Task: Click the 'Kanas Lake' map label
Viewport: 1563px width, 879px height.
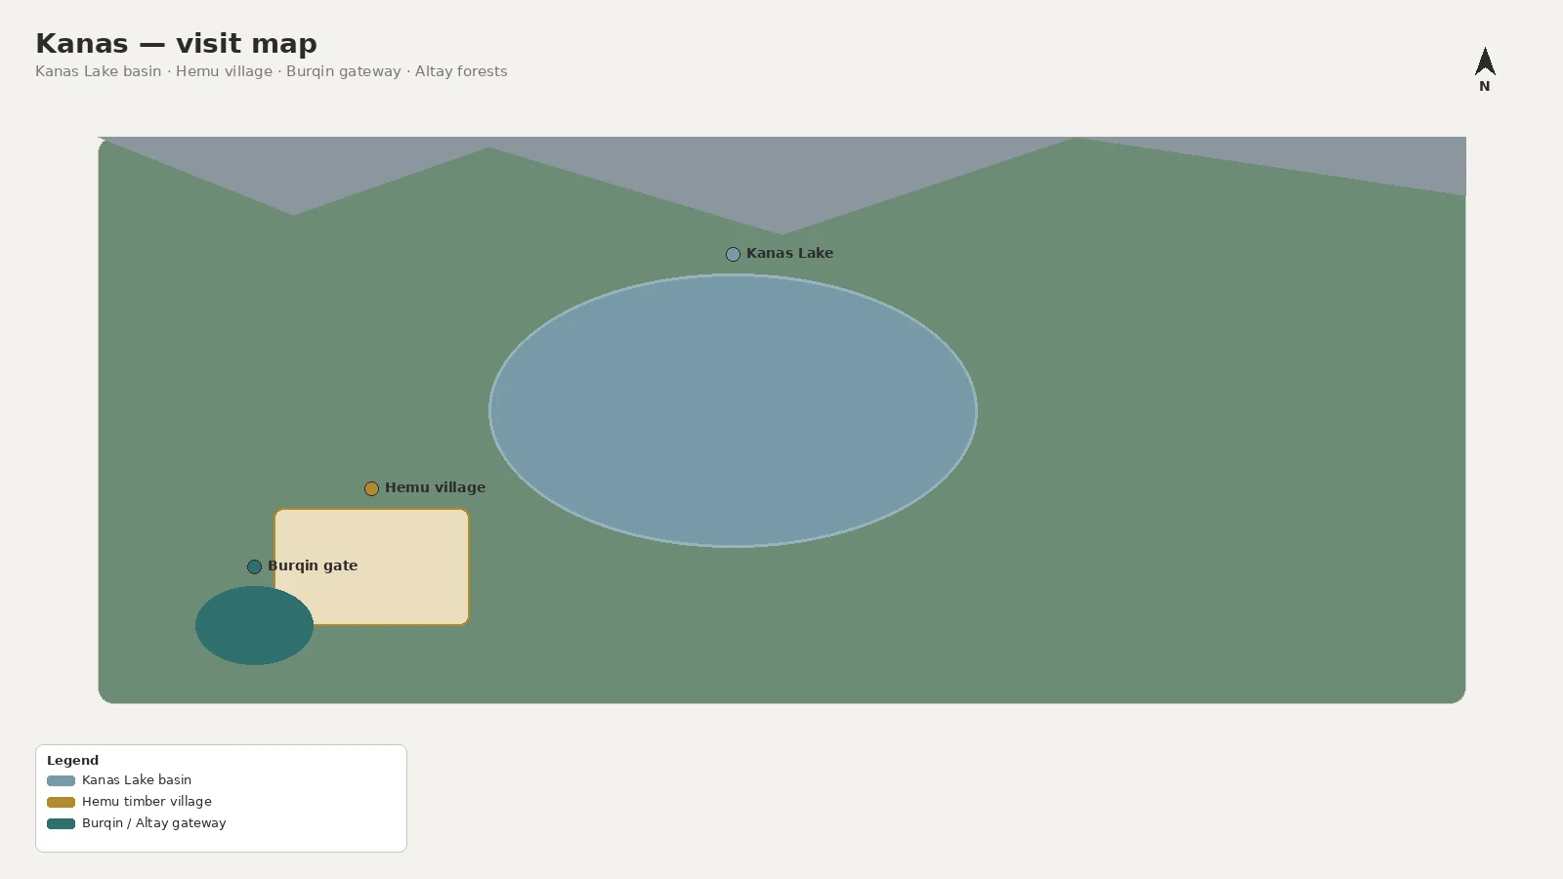Action: pos(789,253)
